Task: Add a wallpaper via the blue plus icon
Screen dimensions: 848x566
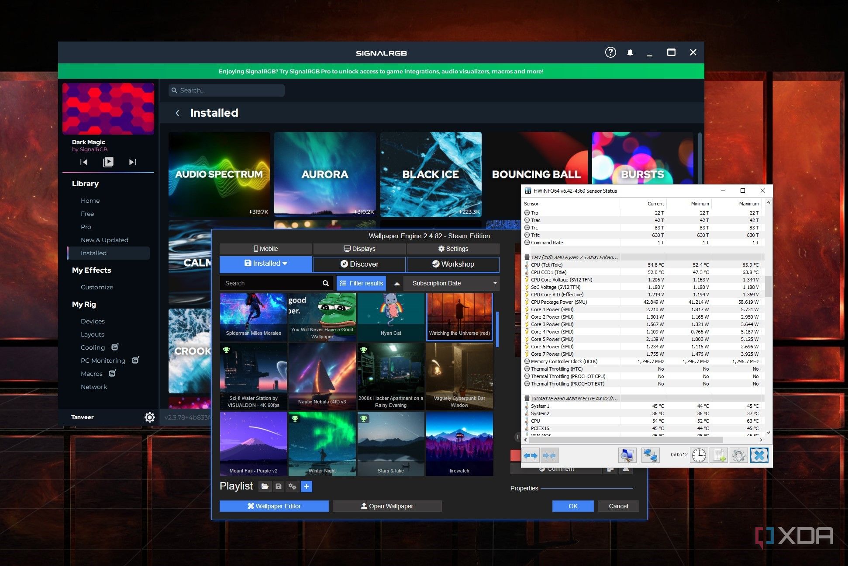Action: (307, 486)
